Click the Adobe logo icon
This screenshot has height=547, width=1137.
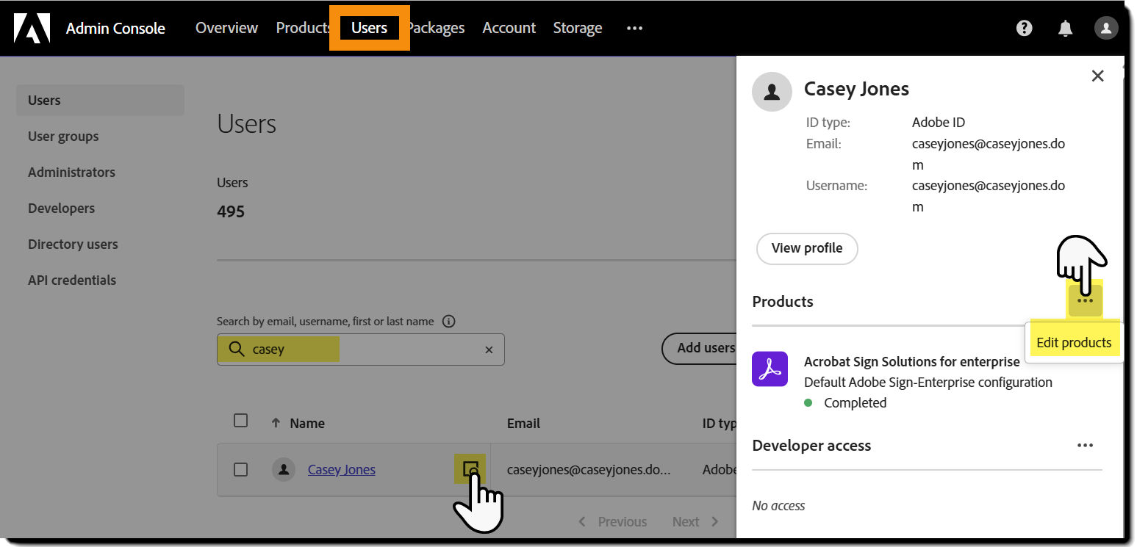point(31,28)
